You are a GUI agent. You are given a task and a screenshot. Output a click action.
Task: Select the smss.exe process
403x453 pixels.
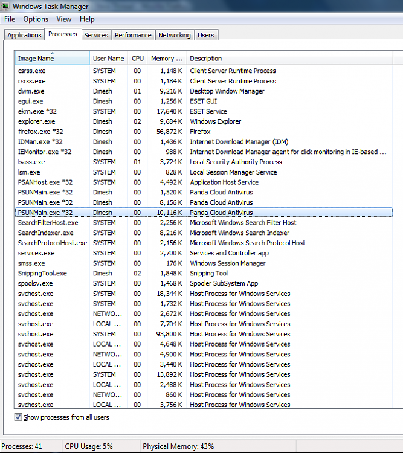204,263
